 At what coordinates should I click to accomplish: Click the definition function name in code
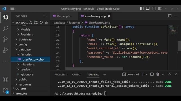point(109,27)
